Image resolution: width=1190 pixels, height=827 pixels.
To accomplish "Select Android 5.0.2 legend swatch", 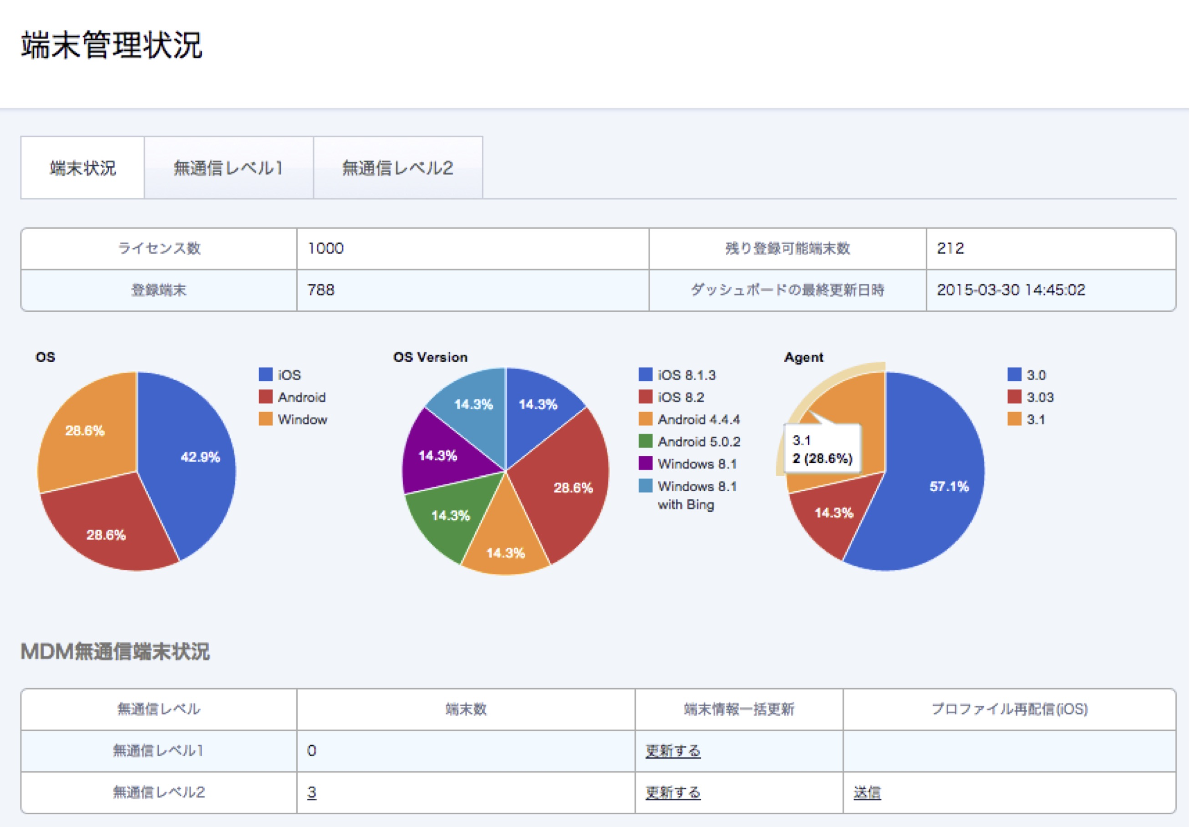I will click(x=645, y=441).
